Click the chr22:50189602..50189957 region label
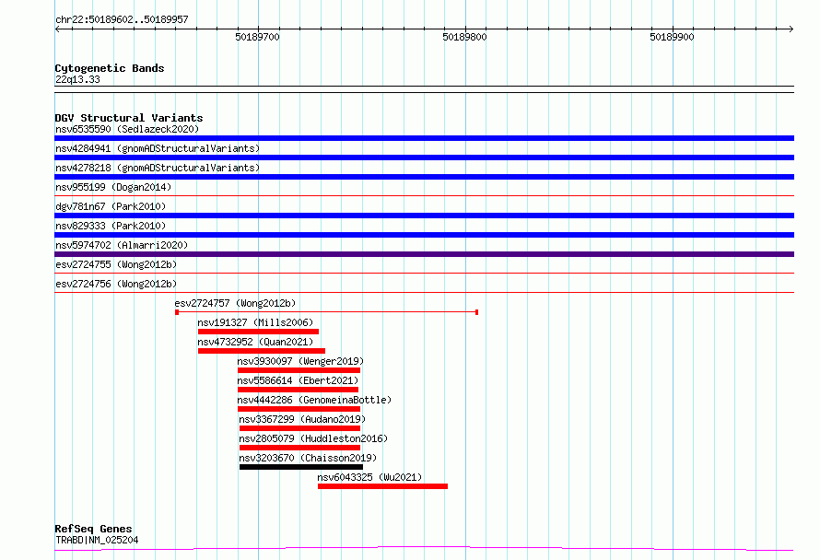Viewport: 820px width, 560px height. [122, 19]
